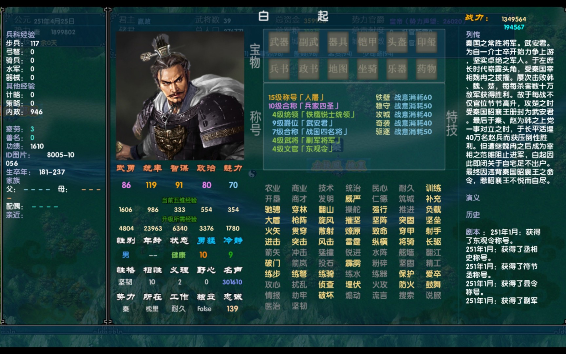566x354 pixels.
Task: Click the 乐器 instrument slot
Action: (x=397, y=69)
